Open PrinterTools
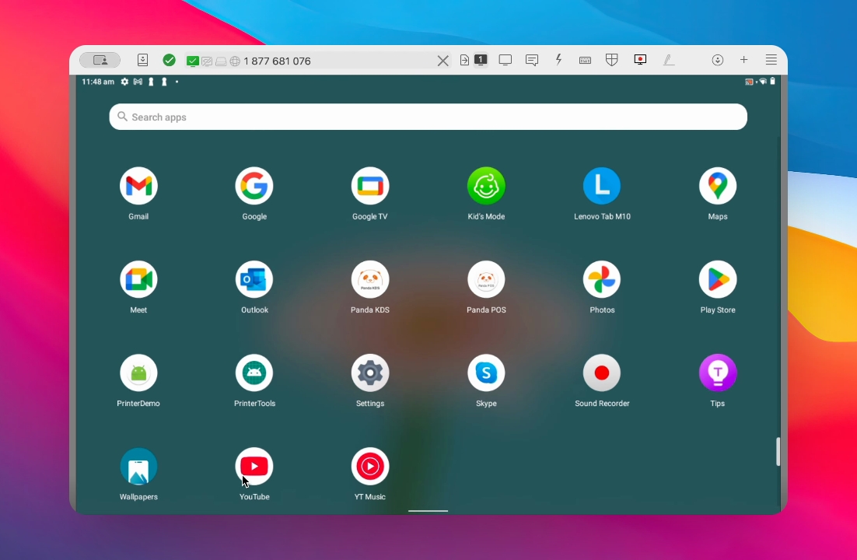This screenshot has width=857, height=560. pos(254,373)
